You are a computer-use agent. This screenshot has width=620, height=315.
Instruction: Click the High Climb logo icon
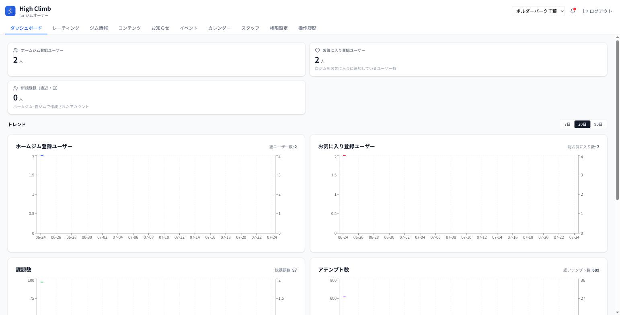(10, 11)
